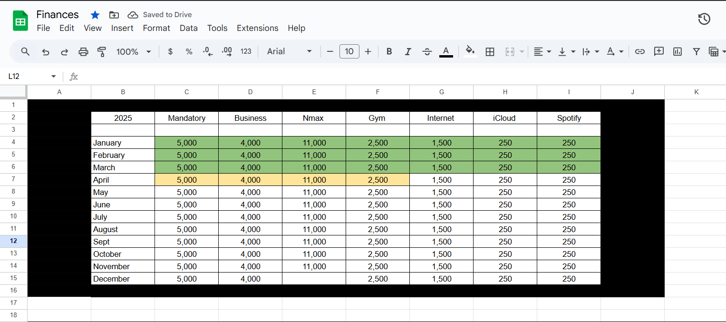Select the 'Nmax' header cell
Viewport: 726px width, 322px height.
[x=314, y=118]
